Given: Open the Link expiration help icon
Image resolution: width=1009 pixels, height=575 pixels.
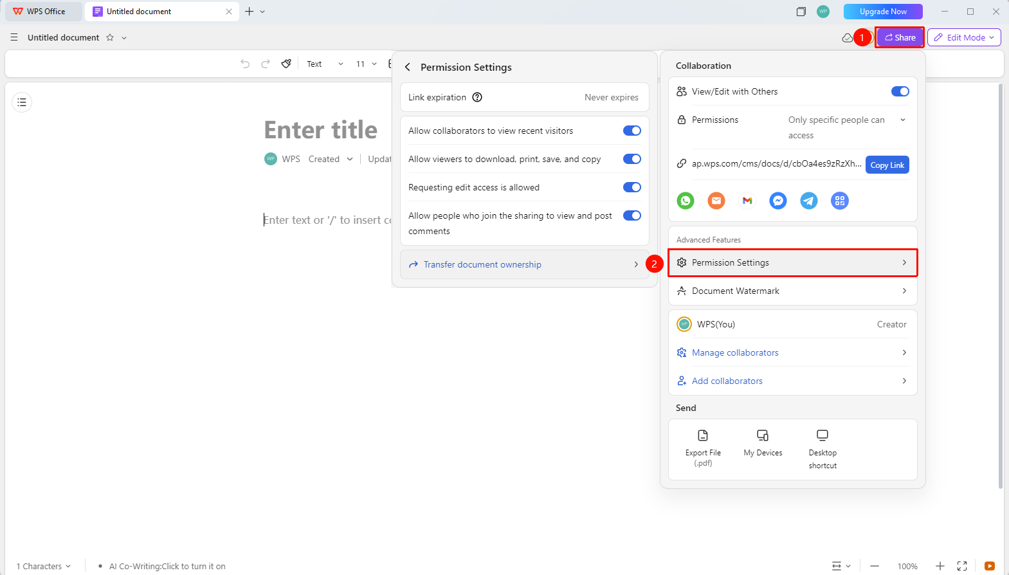Looking at the screenshot, I should (x=477, y=97).
